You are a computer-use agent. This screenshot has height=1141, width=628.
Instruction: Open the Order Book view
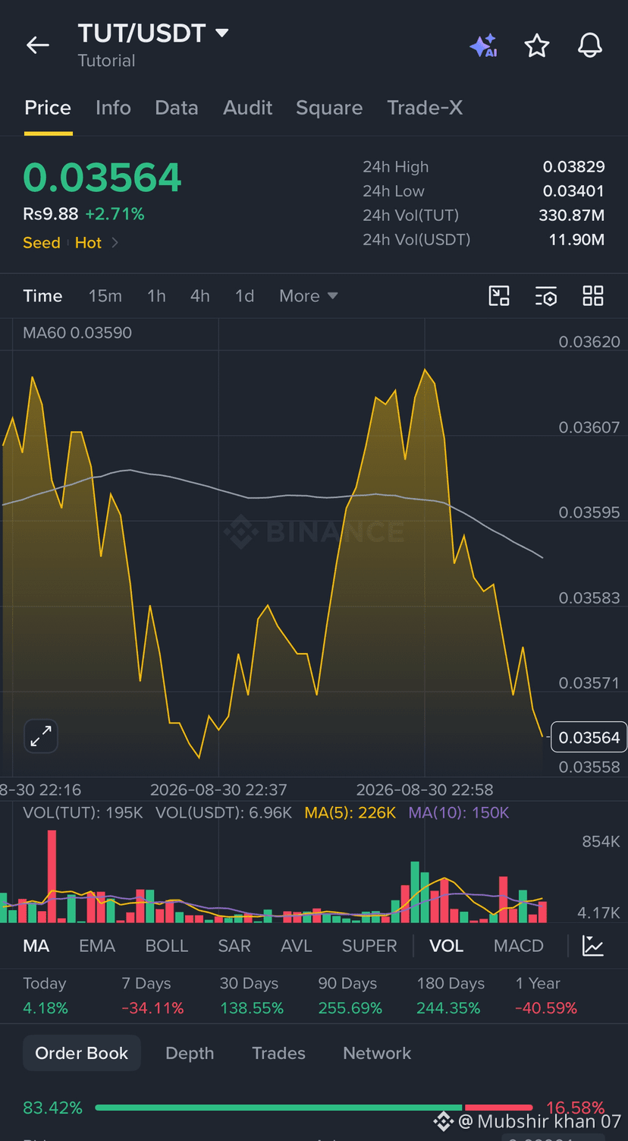pyautogui.click(x=82, y=1053)
